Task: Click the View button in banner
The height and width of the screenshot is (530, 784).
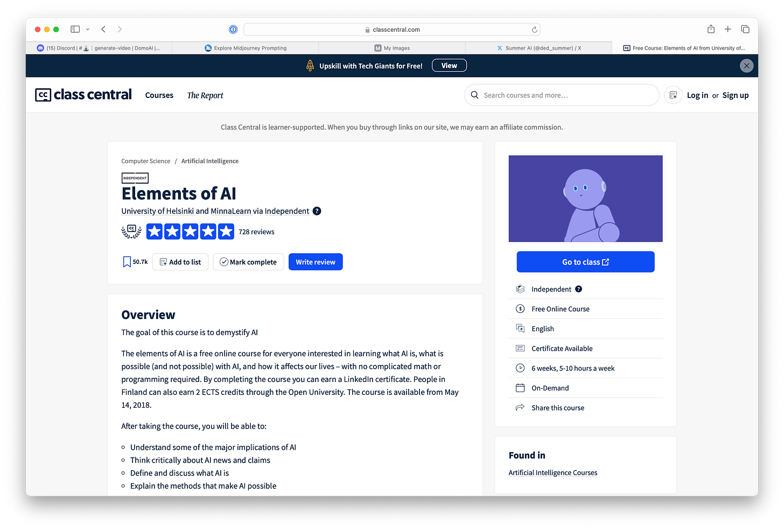Action: [449, 66]
